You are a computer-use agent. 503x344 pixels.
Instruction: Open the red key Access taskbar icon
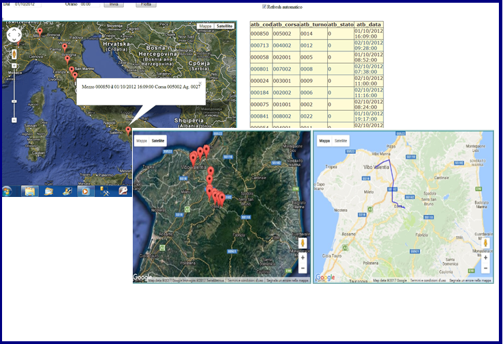coord(123,191)
